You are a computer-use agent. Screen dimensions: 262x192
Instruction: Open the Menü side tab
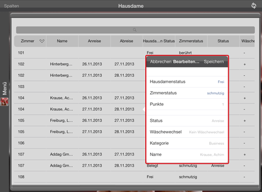click(5, 88)
